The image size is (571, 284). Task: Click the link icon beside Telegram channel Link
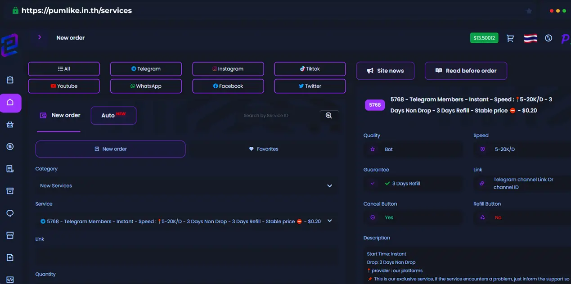point(482,184)
